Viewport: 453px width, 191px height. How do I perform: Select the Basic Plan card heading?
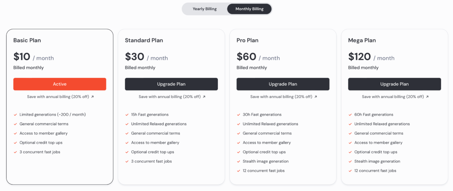click(x=27, y=40)
